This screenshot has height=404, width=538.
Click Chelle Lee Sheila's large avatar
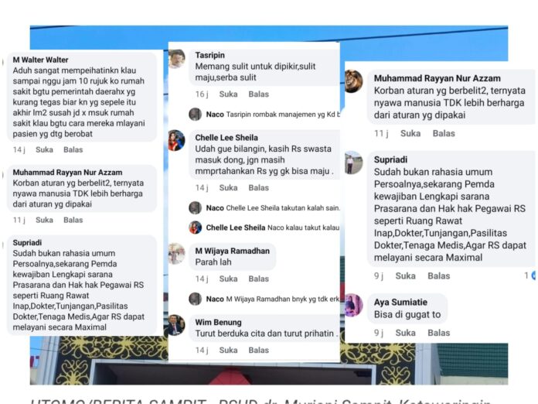pyautogui.click(x=176, y=141)
